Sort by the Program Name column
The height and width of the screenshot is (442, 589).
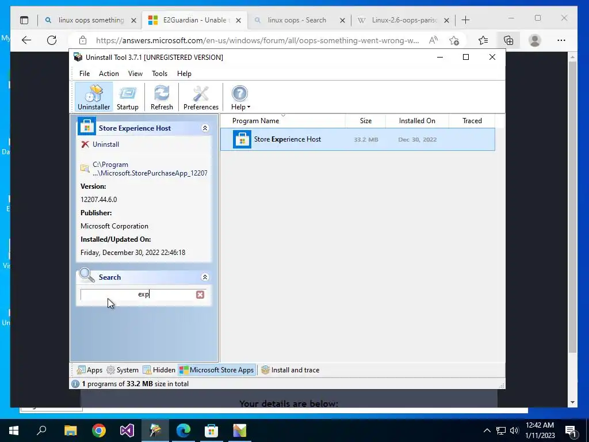(x=282, y=121)
